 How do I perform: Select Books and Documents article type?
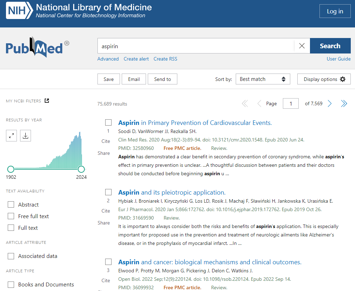click(x=11, y=285)
